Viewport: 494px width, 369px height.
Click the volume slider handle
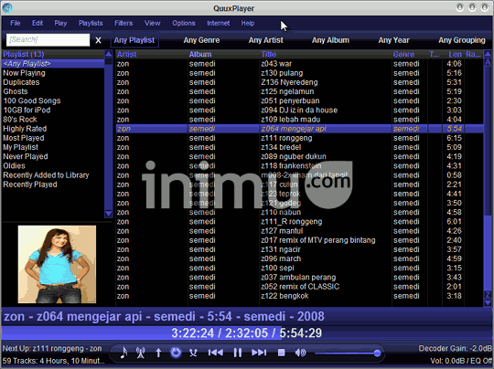point(377,353)
